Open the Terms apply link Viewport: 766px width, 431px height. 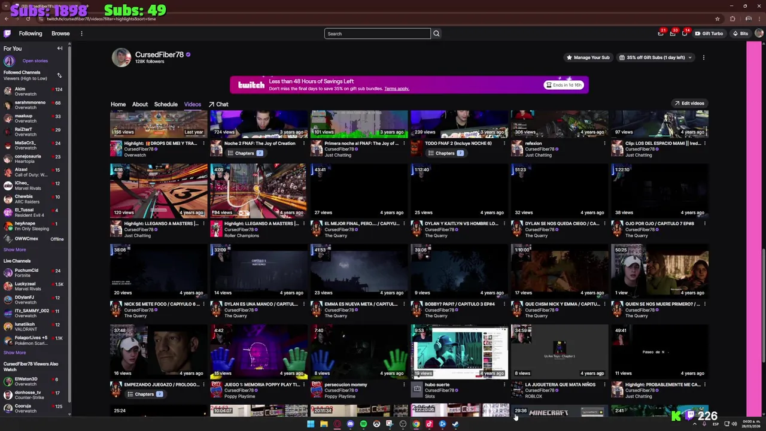(x=397, y=89)
